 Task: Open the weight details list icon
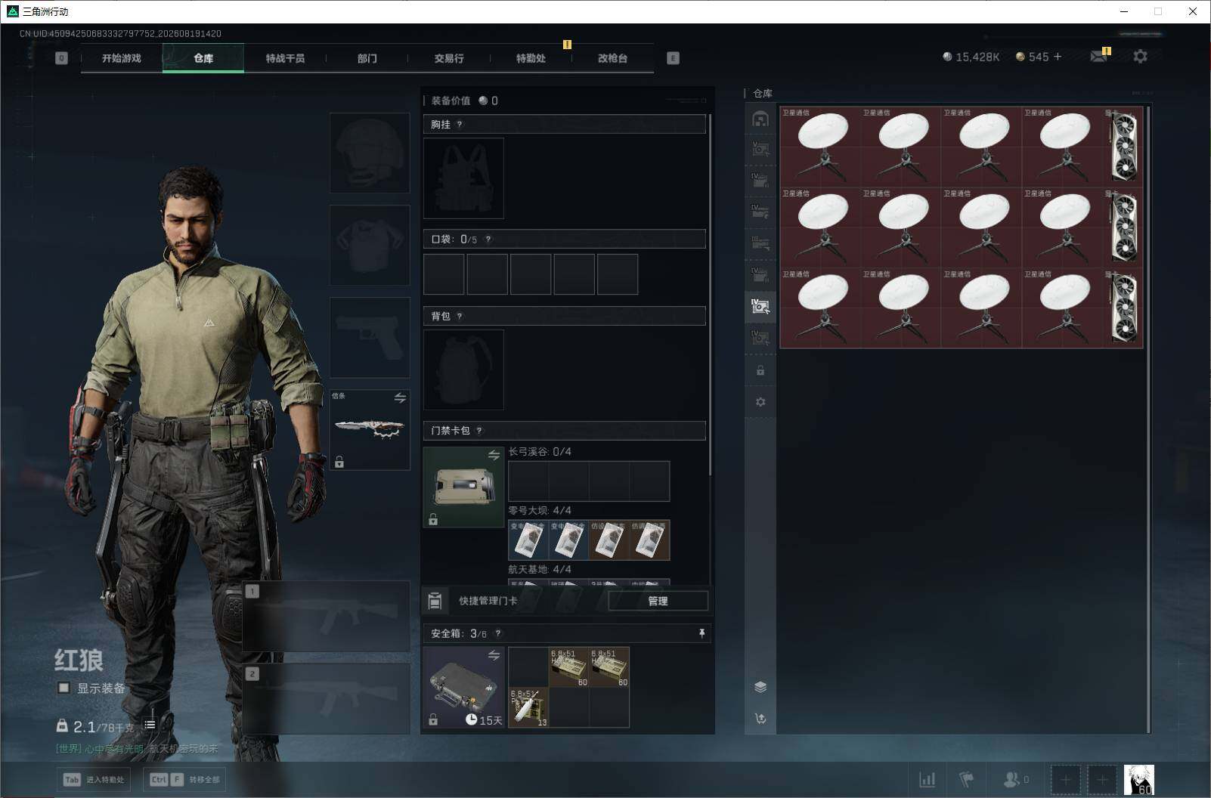point(150,725)
